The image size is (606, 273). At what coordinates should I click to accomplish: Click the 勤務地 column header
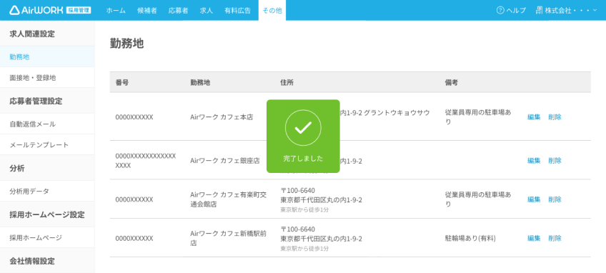coord(200,82)
